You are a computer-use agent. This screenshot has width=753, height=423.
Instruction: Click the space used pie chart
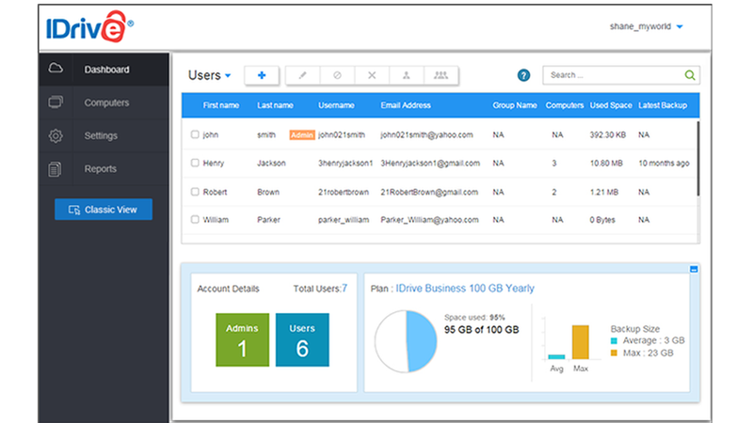point(406,341)
